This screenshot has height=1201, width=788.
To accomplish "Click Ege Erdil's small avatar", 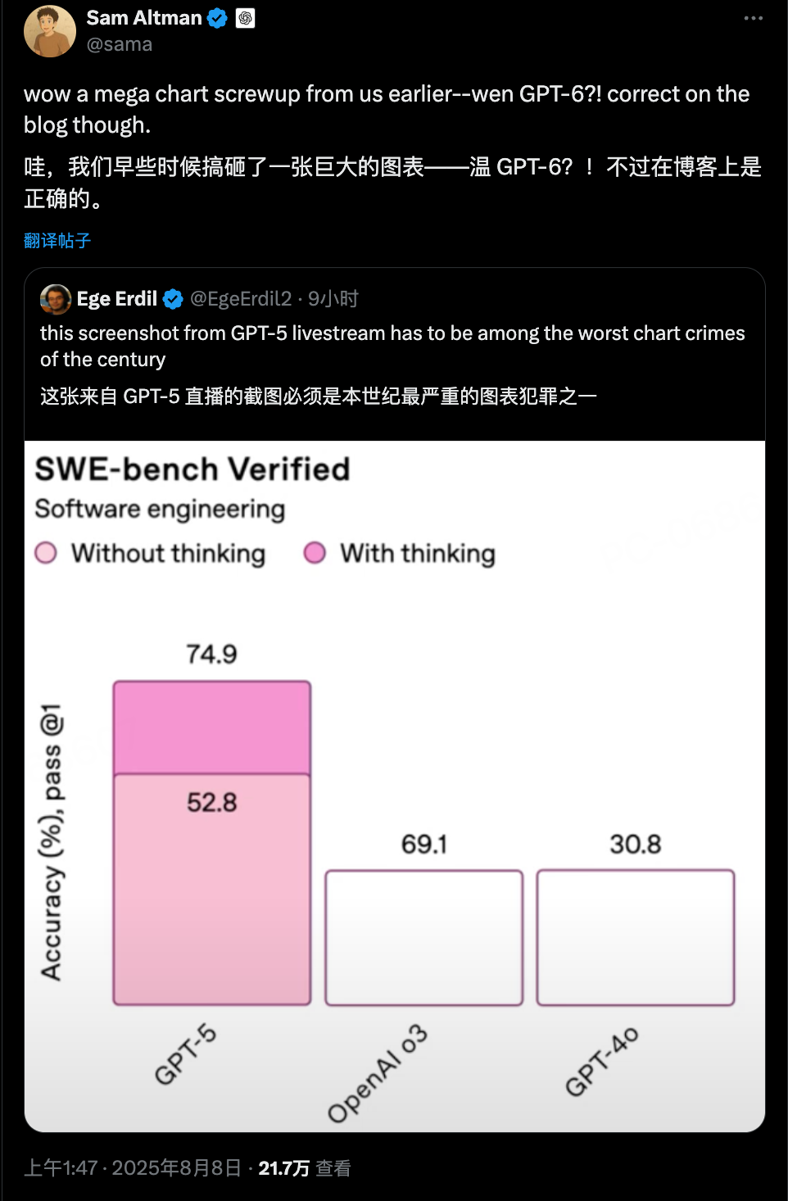I will coord(56,299).
